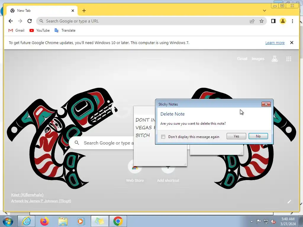Open Kéet (Killerwhale) doodle link

(27, 195)
